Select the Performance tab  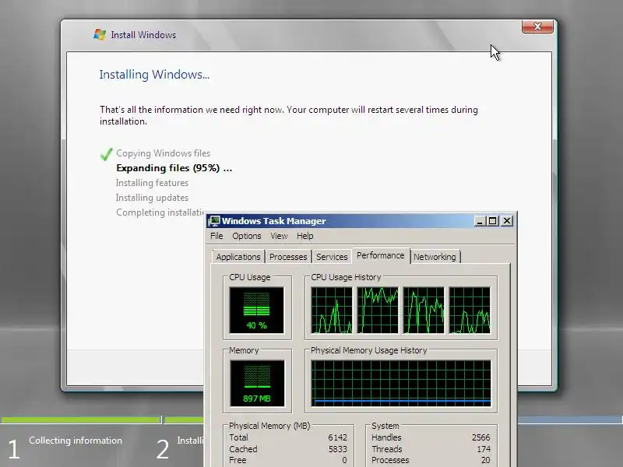coord(380,255)
